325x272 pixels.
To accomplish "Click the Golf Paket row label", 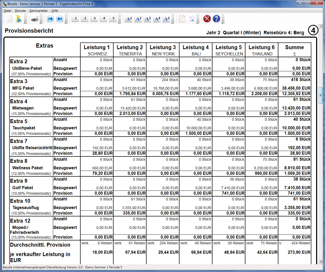I will coord(23,188).
